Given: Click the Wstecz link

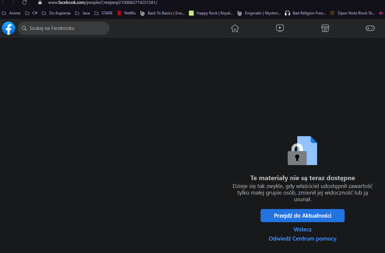Looking at the screenshot, I should pyautogui.click(x=302, y=229).
